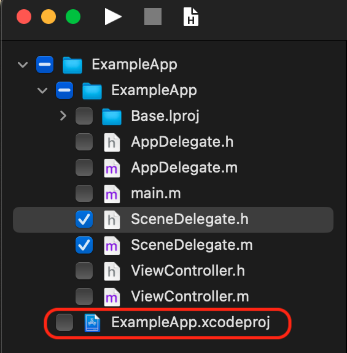This screenshot has width=347, height=353.
Task: Click the top-level ExampleApp folder icon
Action: [72, 65]
